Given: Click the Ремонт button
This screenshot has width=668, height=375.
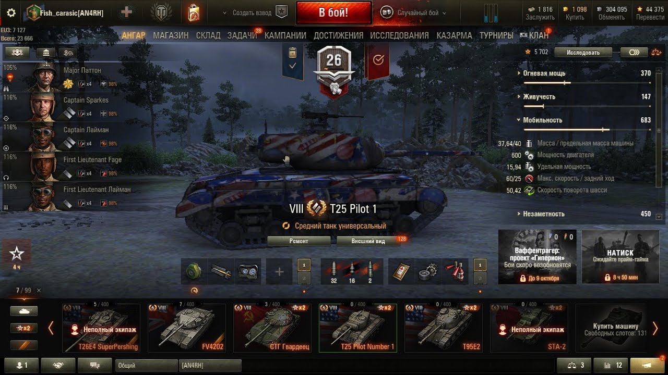Looking at the screenshot, I should pos(299,241).
